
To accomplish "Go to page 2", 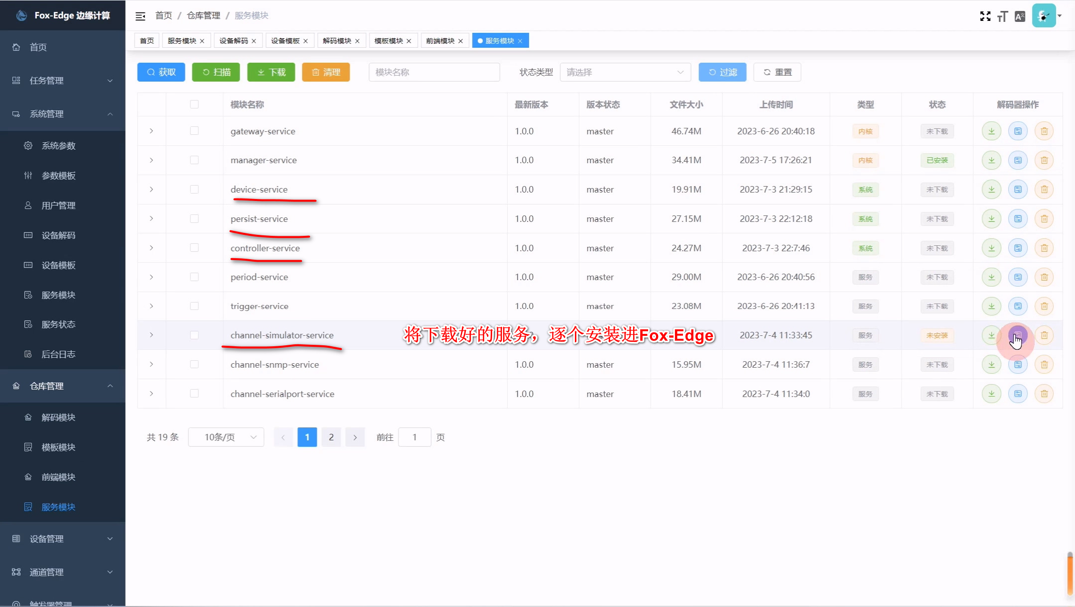I will click(x=331, y=437).
